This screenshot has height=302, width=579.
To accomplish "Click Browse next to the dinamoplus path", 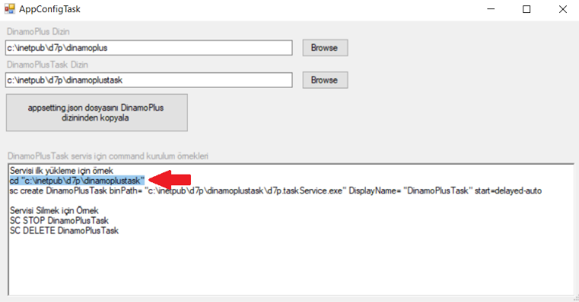I will click(325, 48).
